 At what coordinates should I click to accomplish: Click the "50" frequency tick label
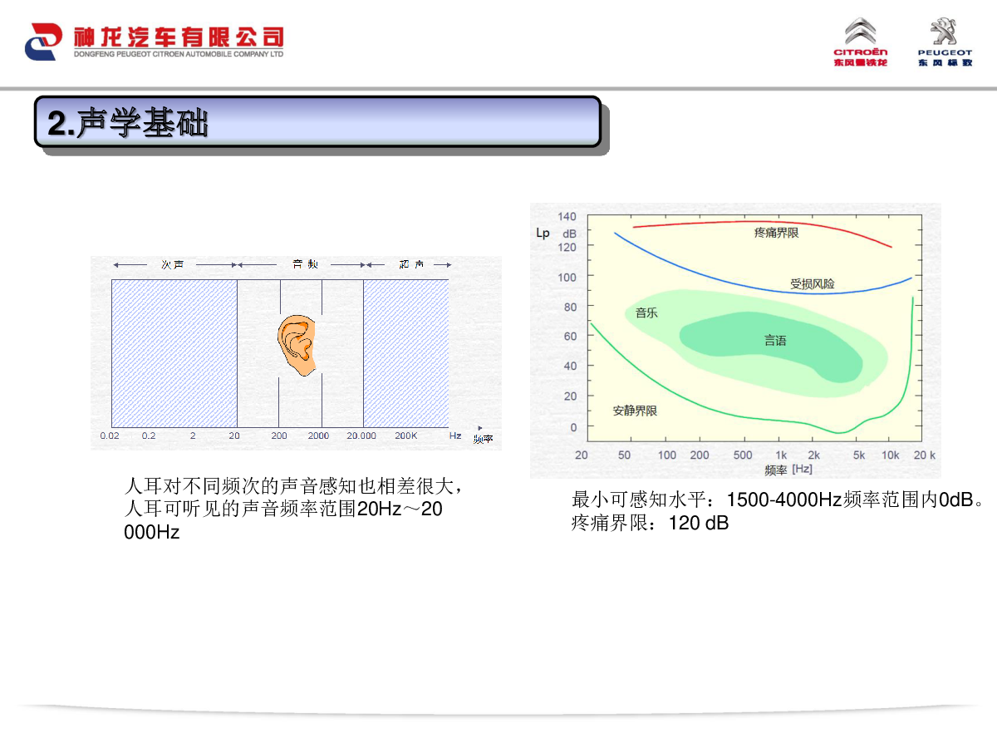pos(625,455)
